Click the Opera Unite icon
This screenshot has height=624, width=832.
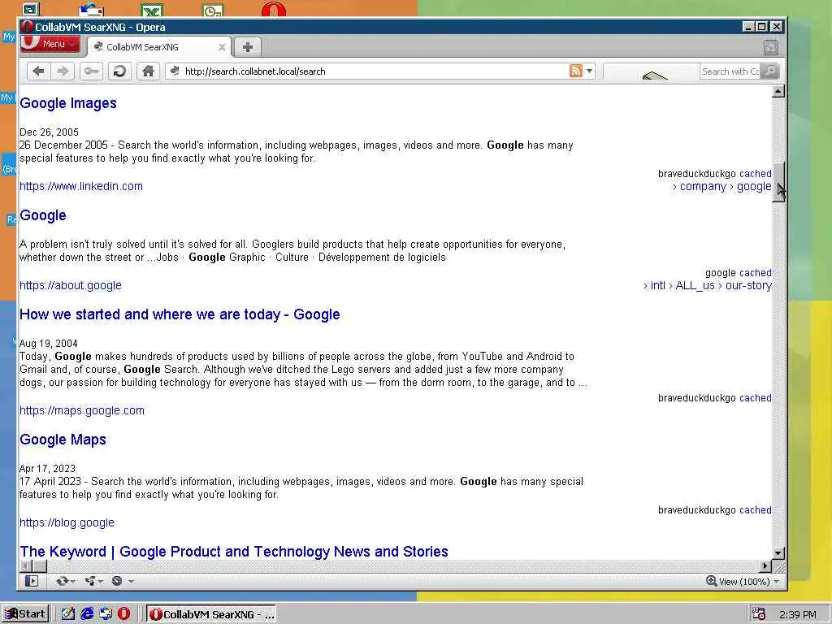tap(89, 581)
